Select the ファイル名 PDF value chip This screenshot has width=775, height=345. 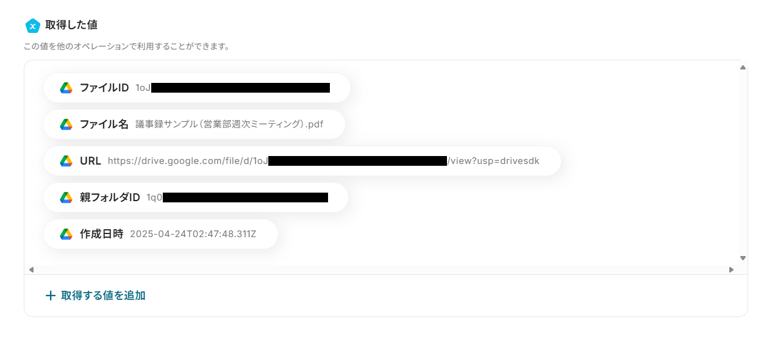pyautogui.click(x=194, y=124)
